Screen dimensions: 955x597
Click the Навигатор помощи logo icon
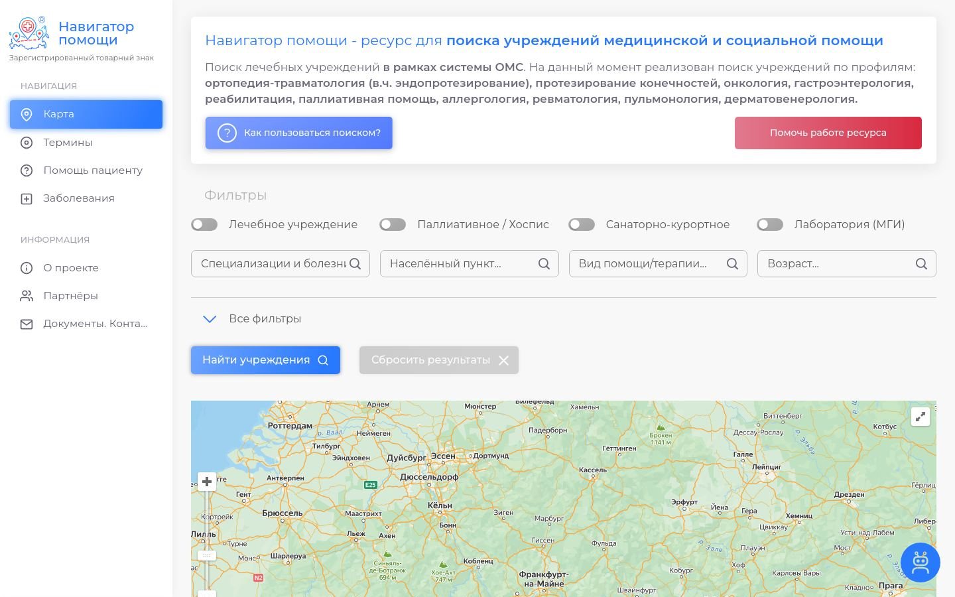[29, 33]
